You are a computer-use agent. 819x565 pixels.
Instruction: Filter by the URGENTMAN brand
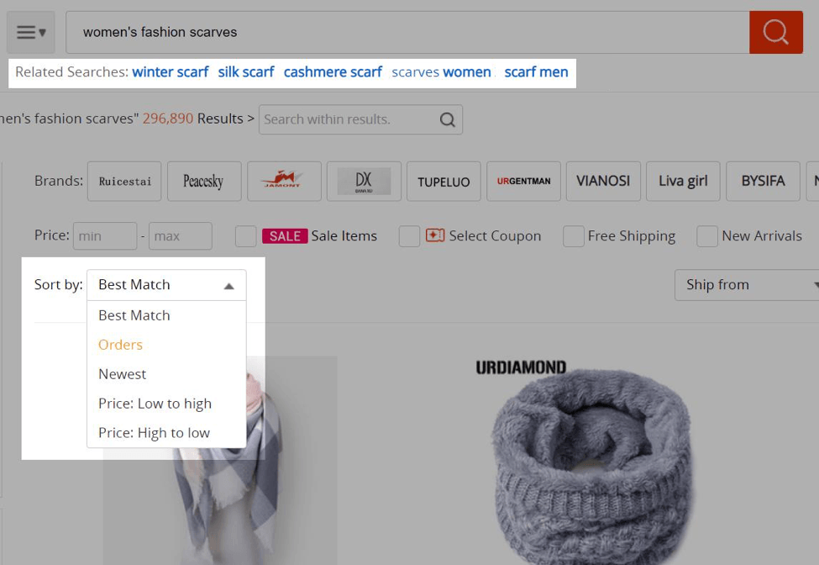coord(524,181)
